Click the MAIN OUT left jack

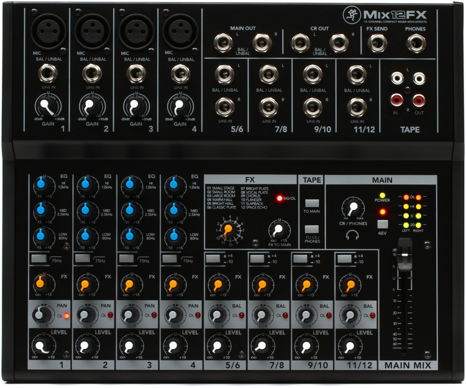tap(223, 42)
